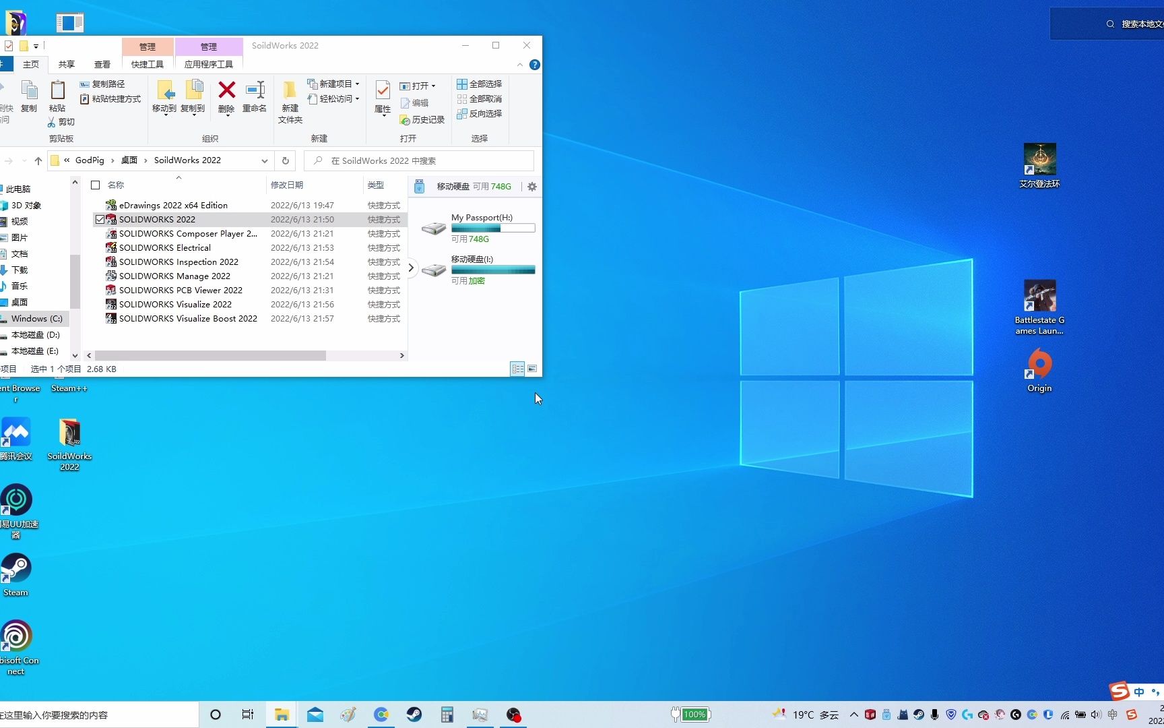Click Paste shortcut (粘贴快捷方式)
Viewport: 1164px width, 728px height.
coord(110,99)
